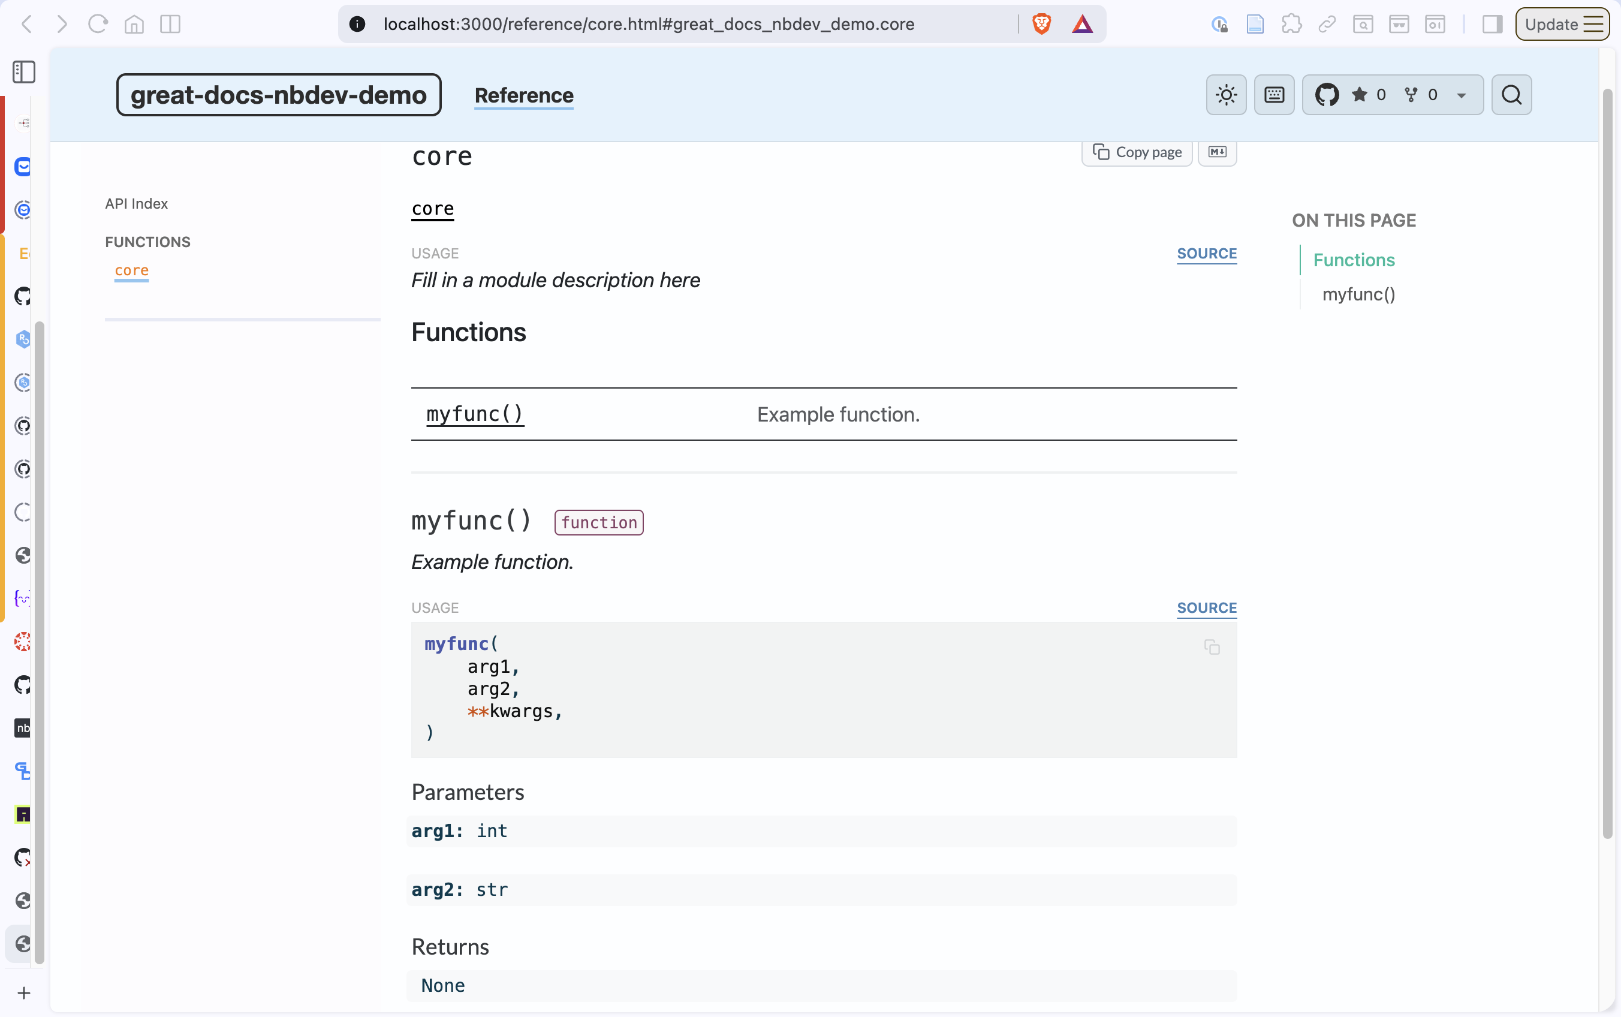1621x1017 pixels.
Task: Open the SOURCE link for myfunc
Action: point(1206,607)
